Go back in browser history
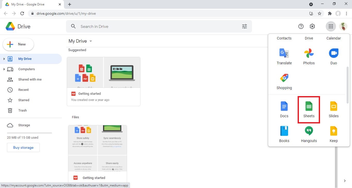 coord(6,13)
